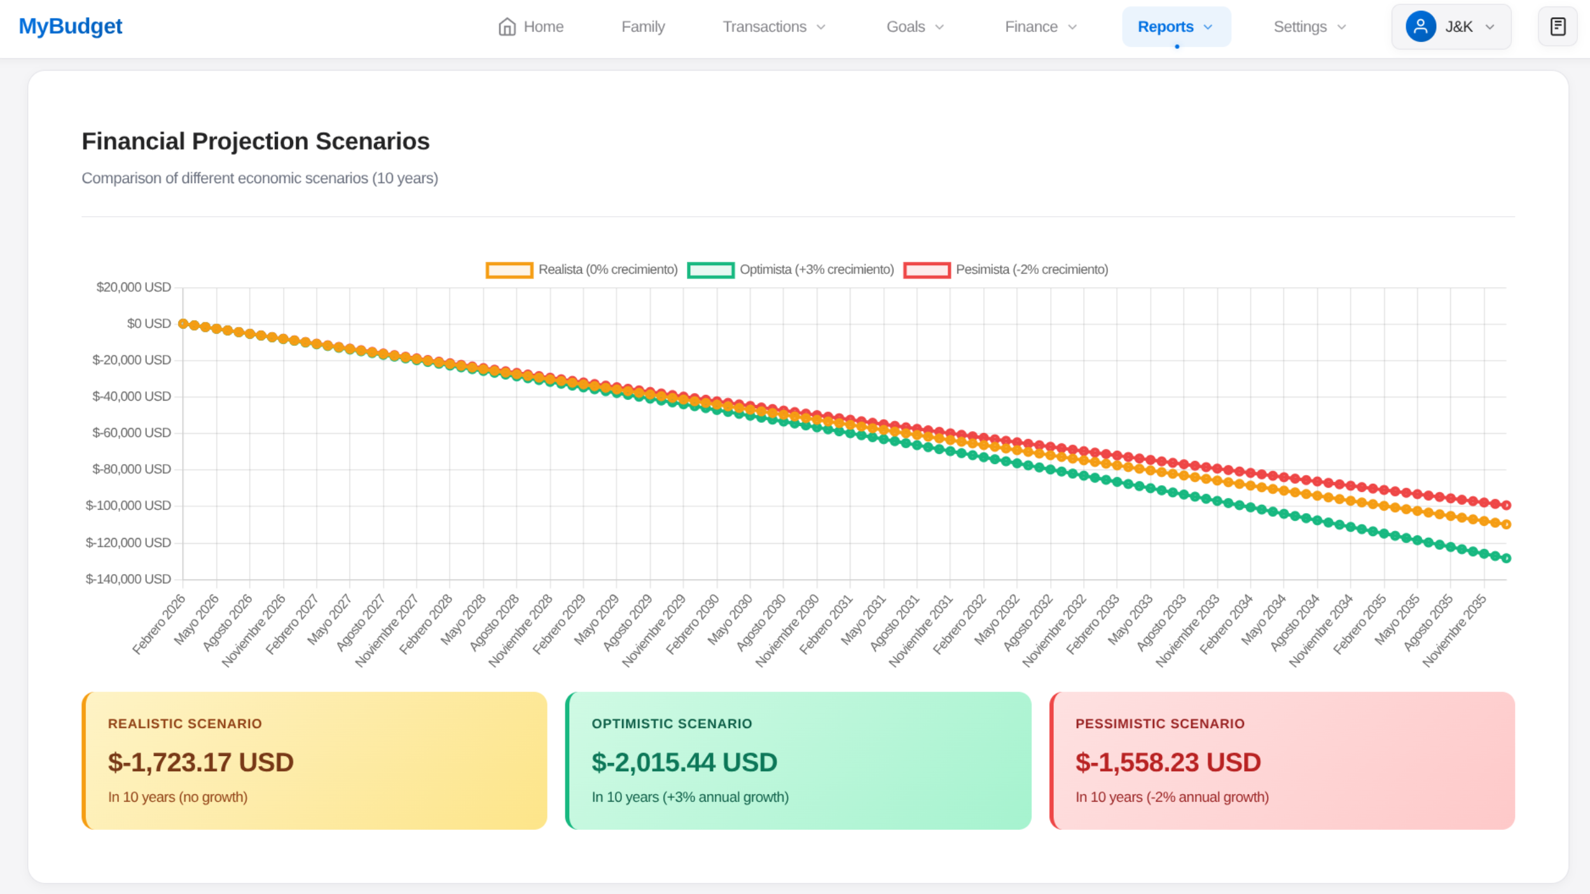Click the orange Realista legend swatch icon
1590x894 pixels.
[x=508, y=270]
